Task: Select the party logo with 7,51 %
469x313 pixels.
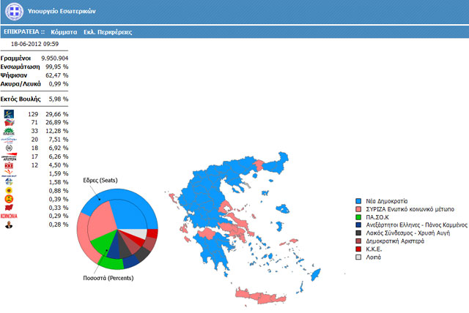Action: tap(10, 139)
